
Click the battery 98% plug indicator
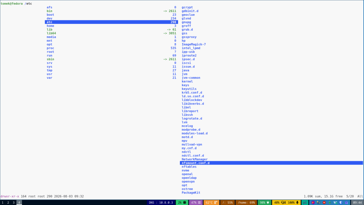coord(264,203)
